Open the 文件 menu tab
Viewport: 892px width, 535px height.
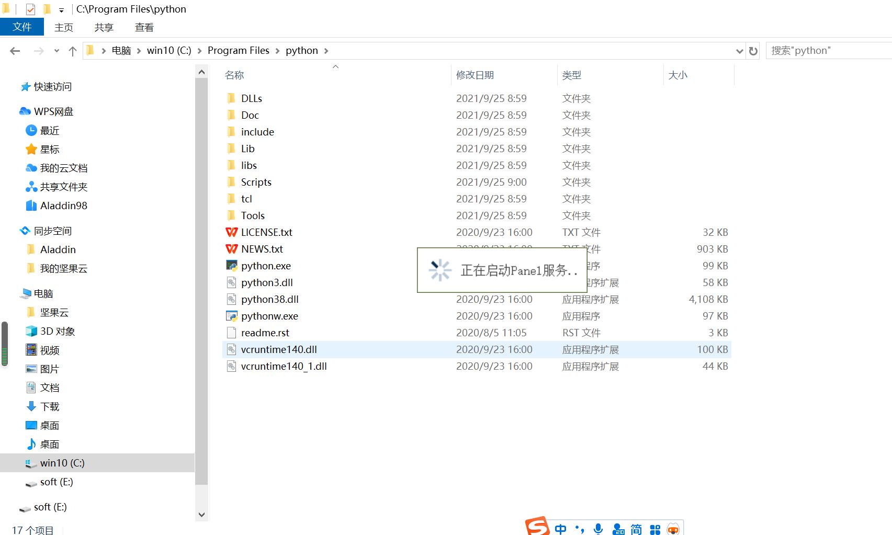pyautogui.click(x=22, y=27)
